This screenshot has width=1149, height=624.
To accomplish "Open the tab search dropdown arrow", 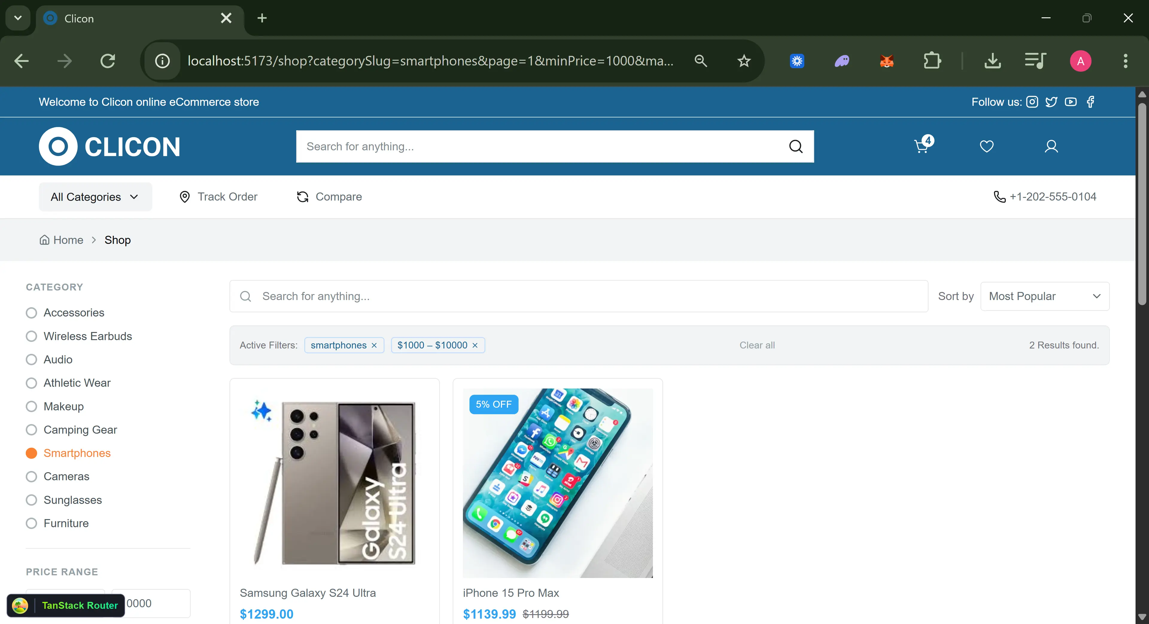I will click(18, 18).
